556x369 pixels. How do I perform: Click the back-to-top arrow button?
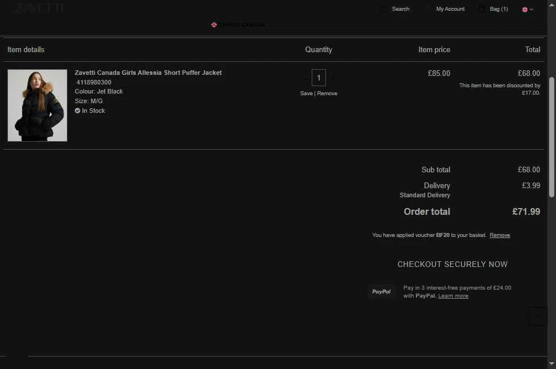tap(537, 316)
